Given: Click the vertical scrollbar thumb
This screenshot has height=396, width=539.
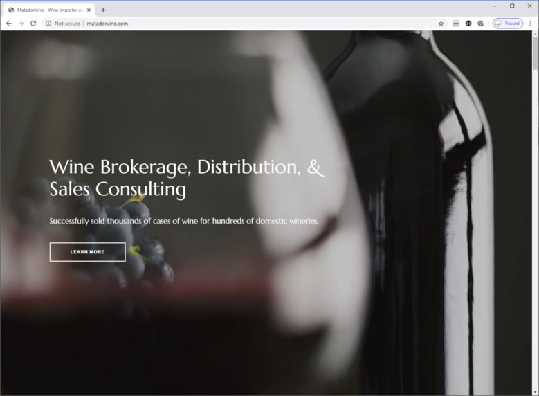Looking at the screenshot, I should click(x=535, y=54).
